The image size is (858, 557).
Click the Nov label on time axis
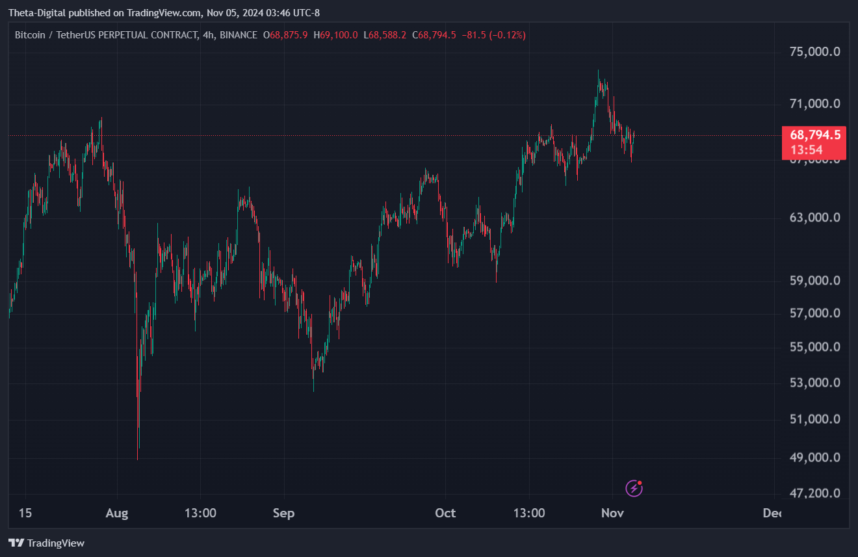612,513
